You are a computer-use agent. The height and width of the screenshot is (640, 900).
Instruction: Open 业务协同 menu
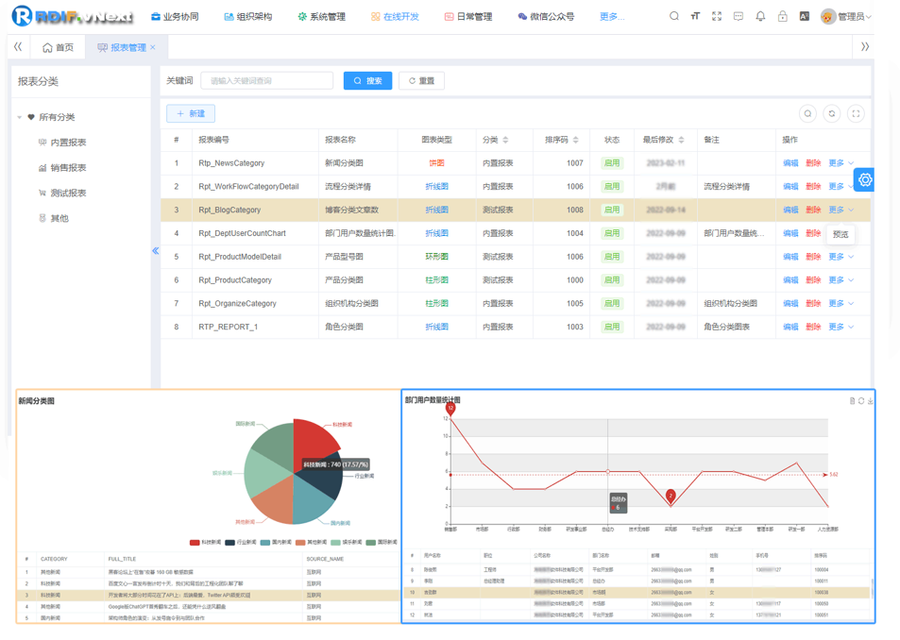[175, 17]
